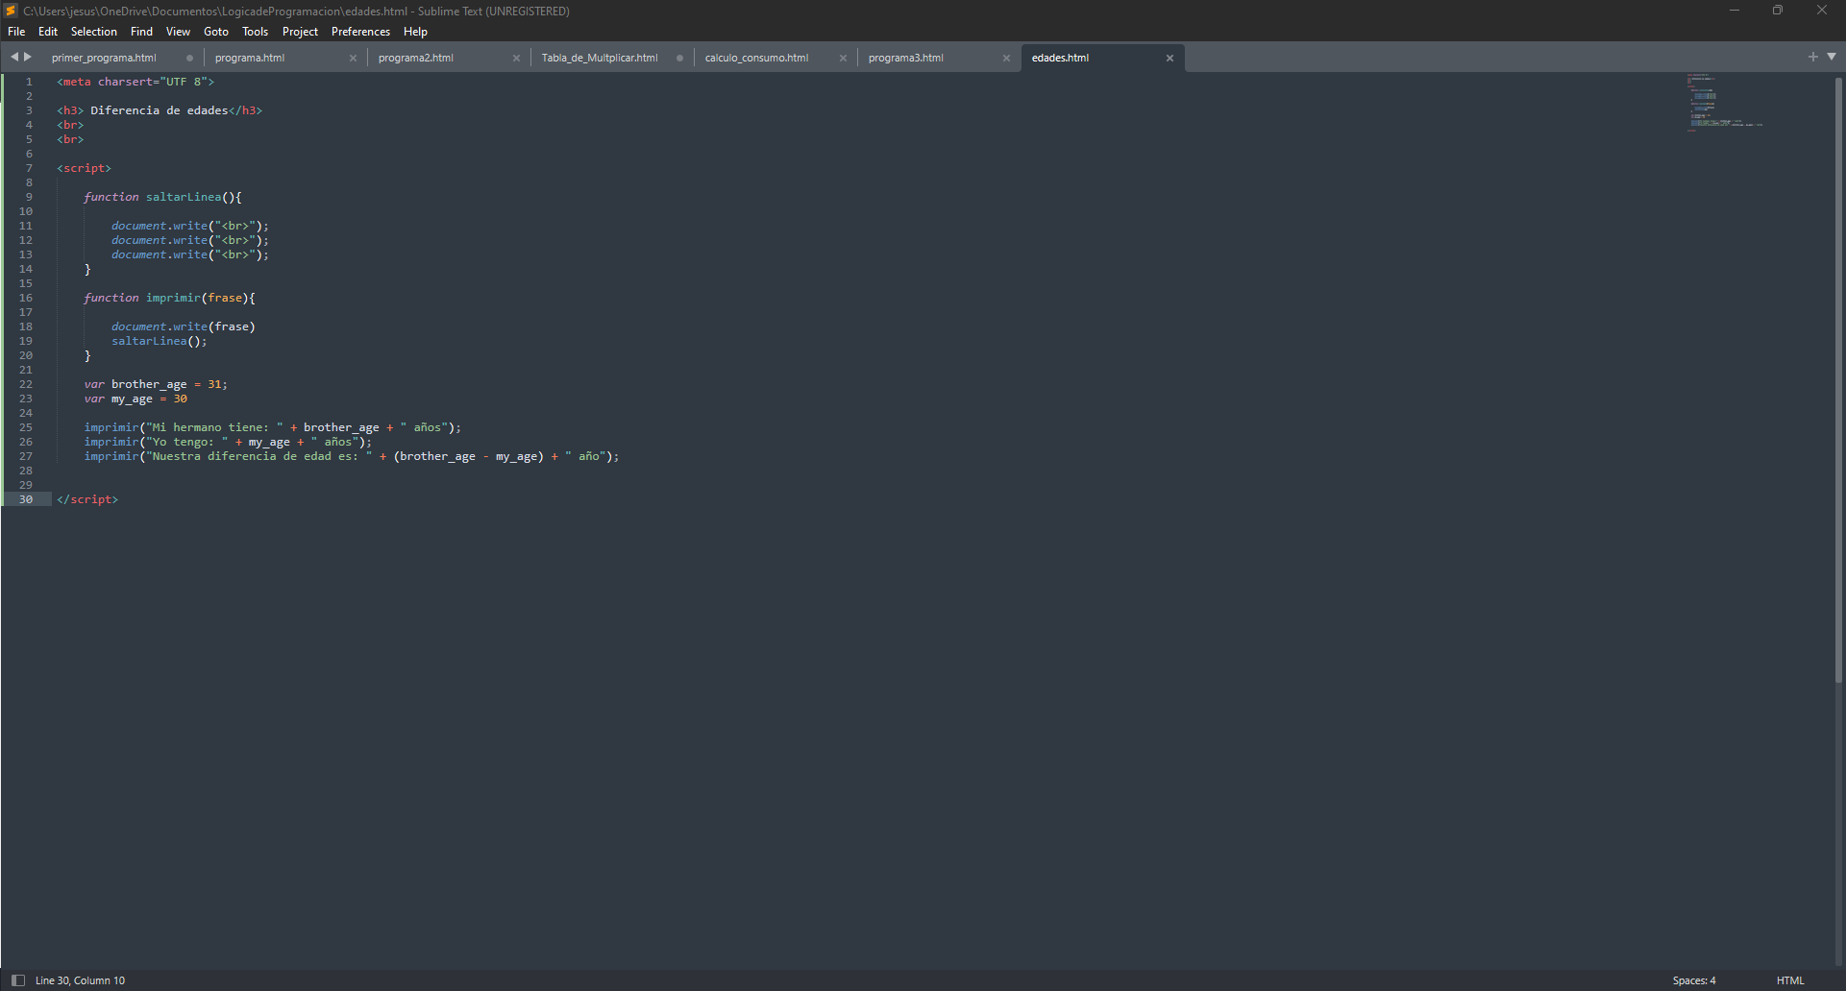Open the Selection menu
This screenshot has width=1846, height=991.
coord(94,32)
